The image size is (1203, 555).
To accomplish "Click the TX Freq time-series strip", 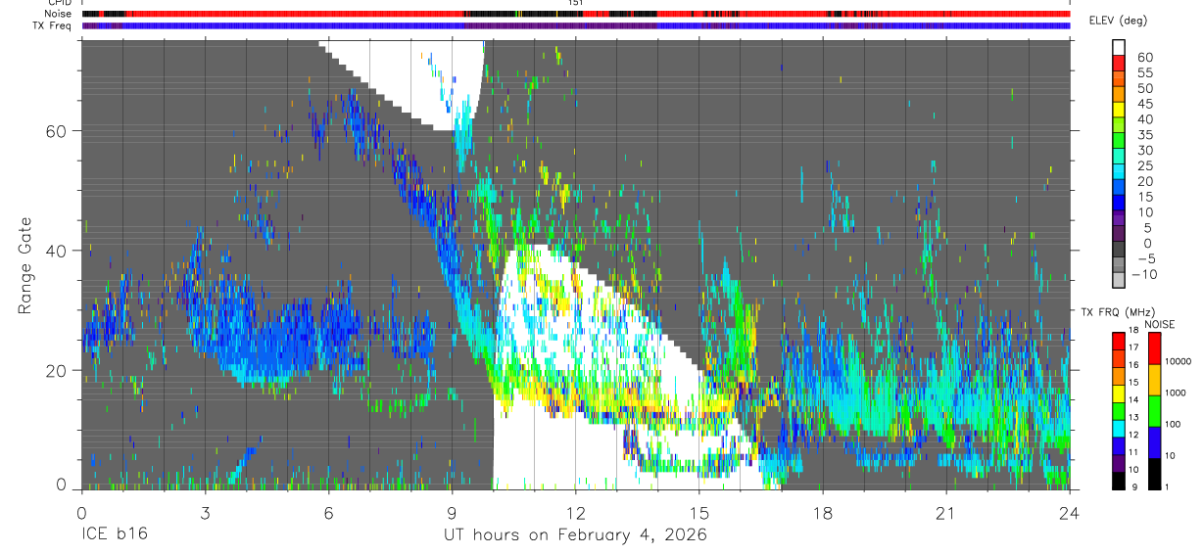I will [x=576, y=25].
